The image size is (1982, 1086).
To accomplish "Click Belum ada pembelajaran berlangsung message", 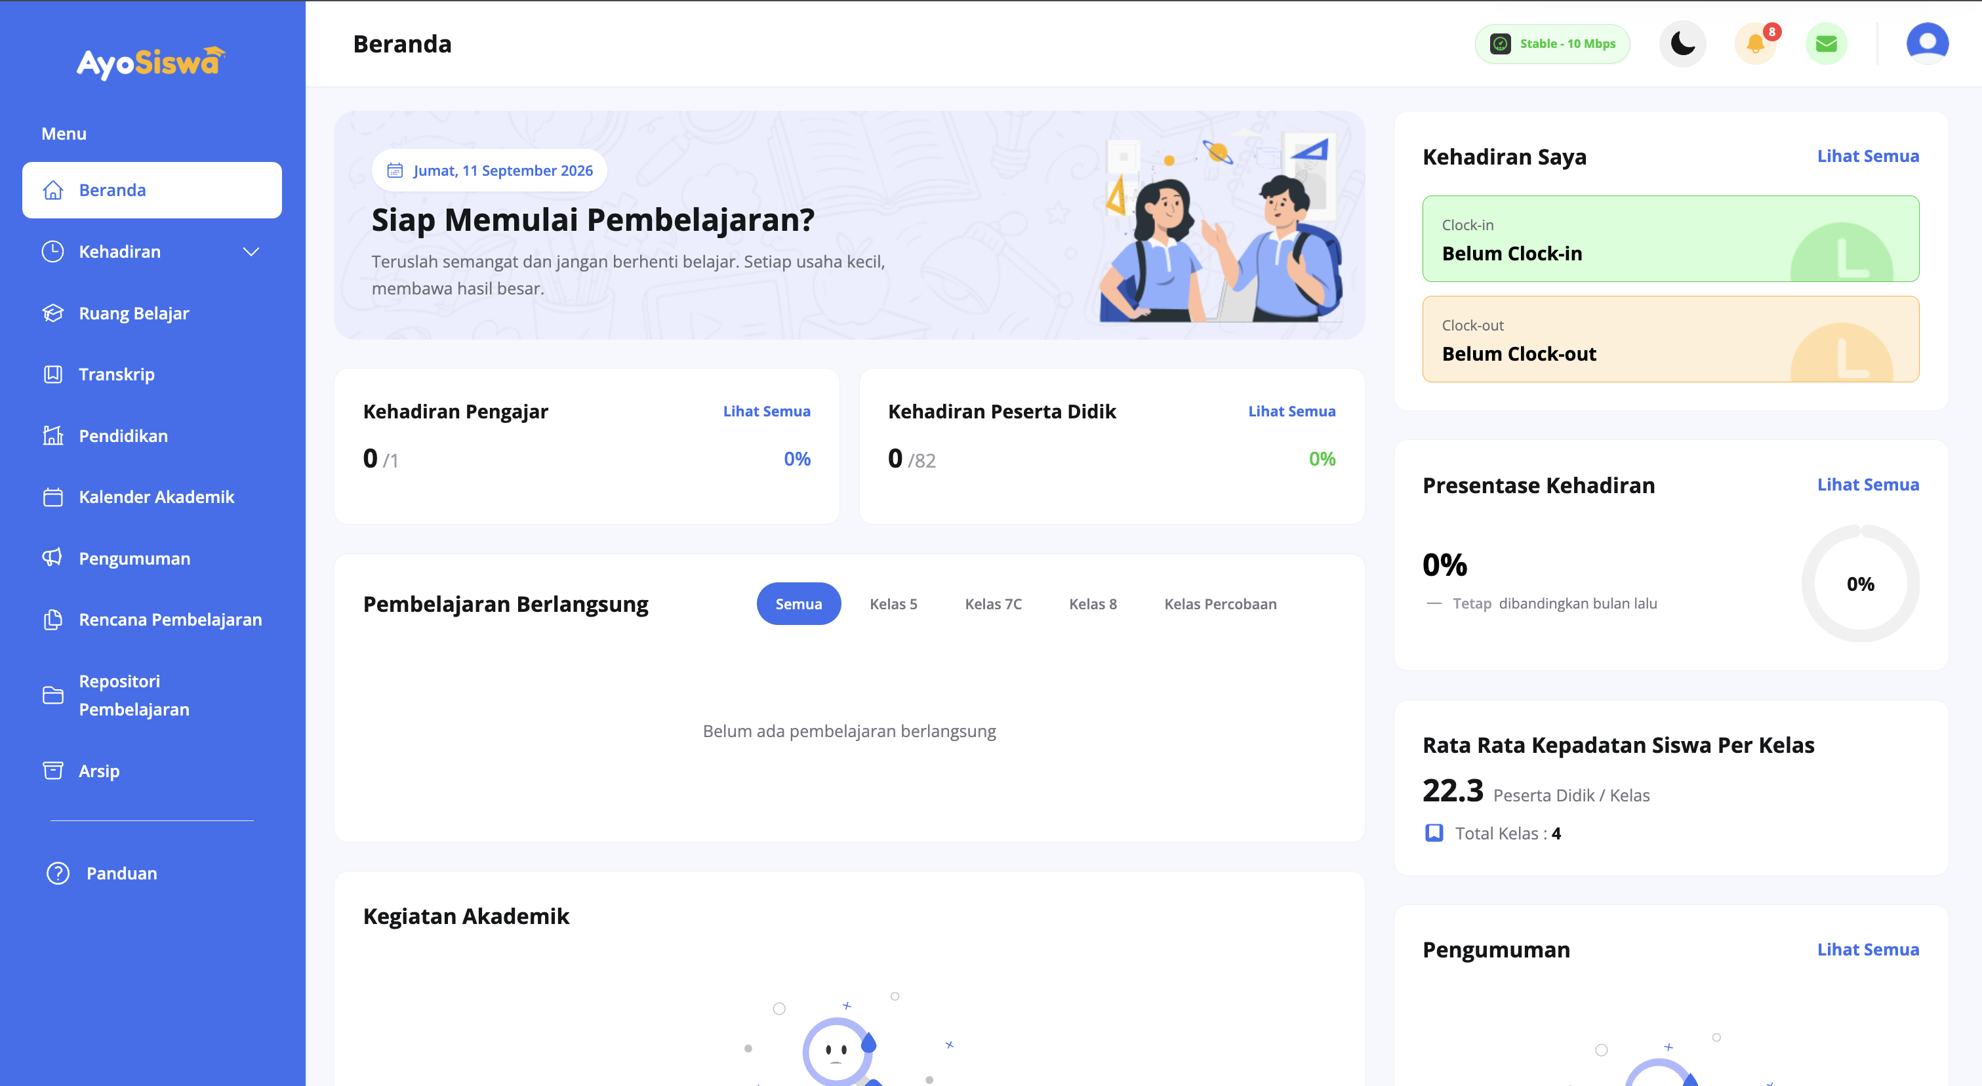I will pyautogui.click(x=849, y=731).
